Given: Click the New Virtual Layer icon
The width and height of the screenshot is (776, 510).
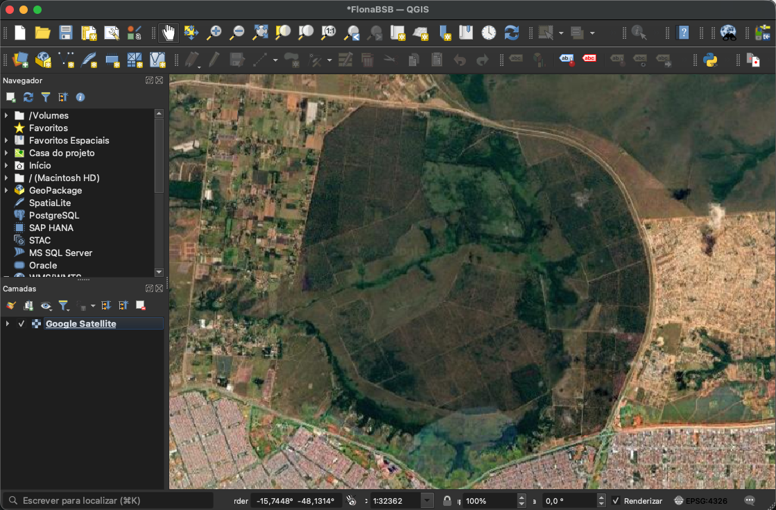Looking at the screenshot, I should click(157, 60).
